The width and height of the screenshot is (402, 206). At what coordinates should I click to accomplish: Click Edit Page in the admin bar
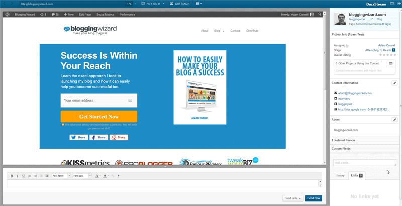click(85, 15)
